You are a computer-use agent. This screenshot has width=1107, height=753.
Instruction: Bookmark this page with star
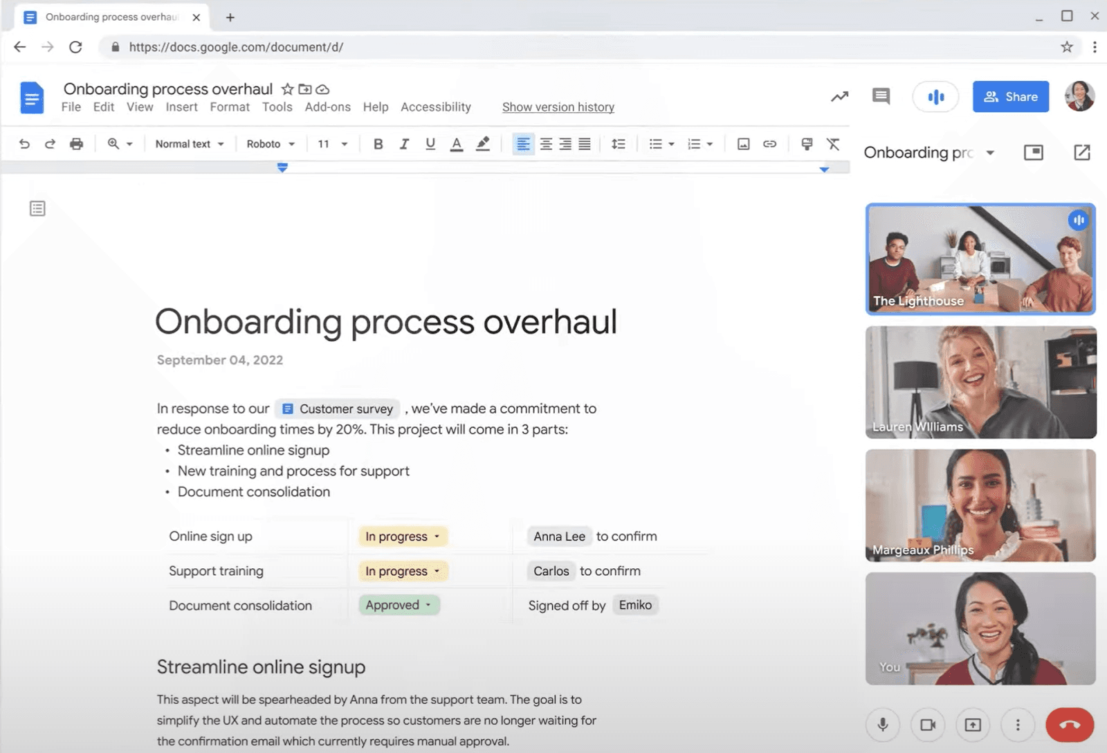pyautogui.click(x=1067, y=47)
